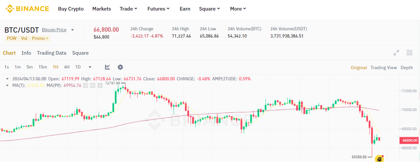Toggle MA indicator visibility eye icon
This screenshot has width=420, height=162.
point(86,85)
